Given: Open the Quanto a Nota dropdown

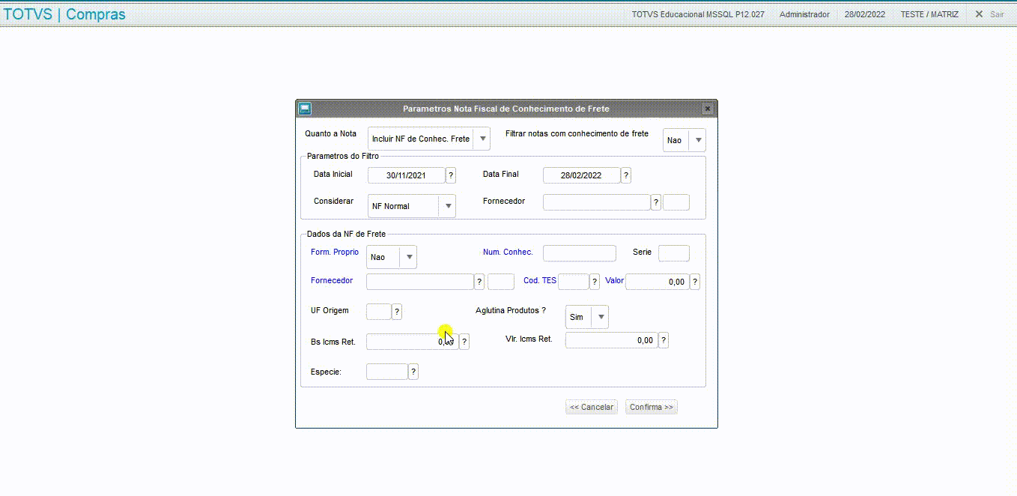Looking at the screenshot, I should tap(429, 139).
